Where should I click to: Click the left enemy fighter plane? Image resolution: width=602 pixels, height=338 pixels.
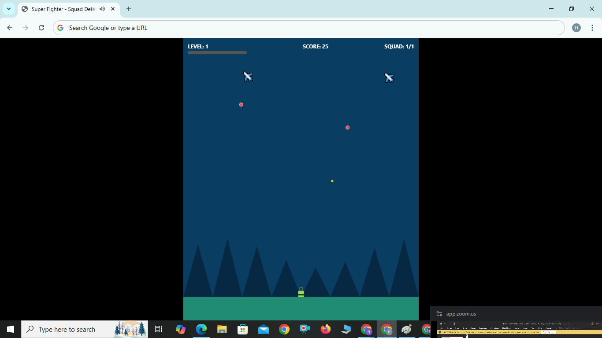248,77
